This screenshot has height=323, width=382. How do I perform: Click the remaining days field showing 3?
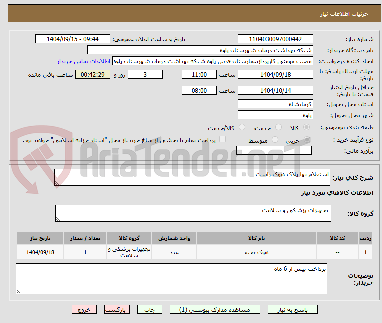point(145,75)
